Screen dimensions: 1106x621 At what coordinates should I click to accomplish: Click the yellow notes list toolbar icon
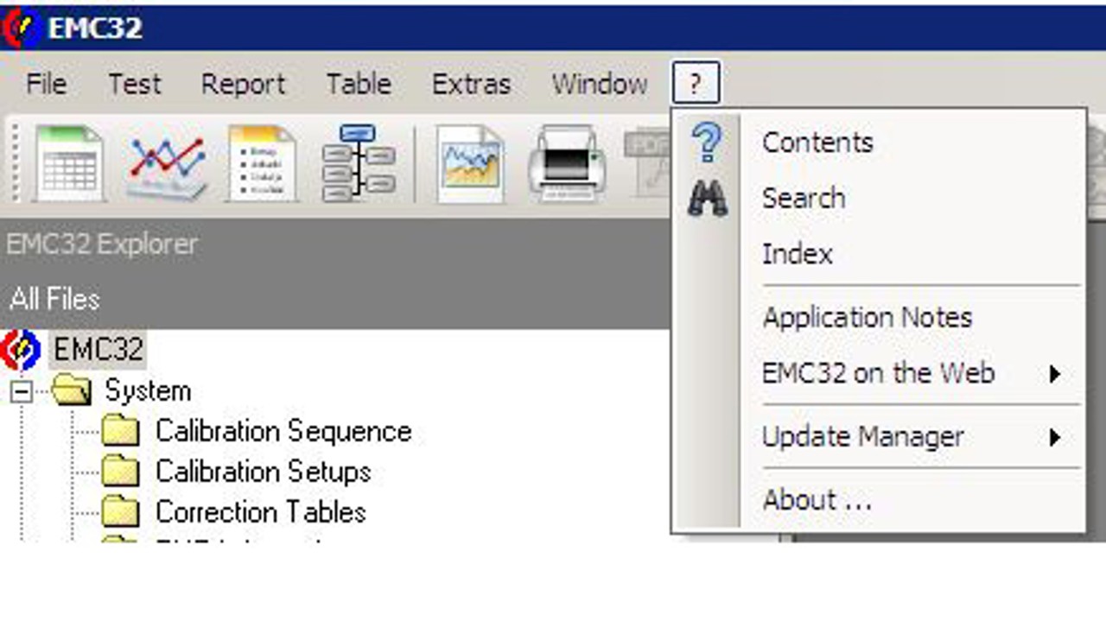point(262,163)
